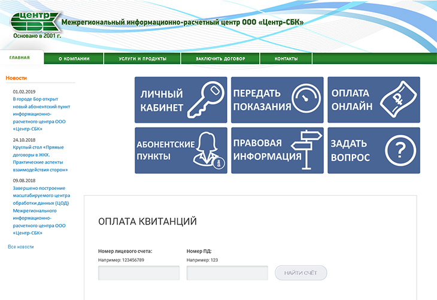The height and width of the screenshot is (300, 437).
Task: Click the date 24.10.2018
Action: pyautogui.click(x=24, y=140)
